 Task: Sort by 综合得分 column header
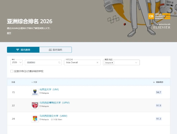click(158, 82)
